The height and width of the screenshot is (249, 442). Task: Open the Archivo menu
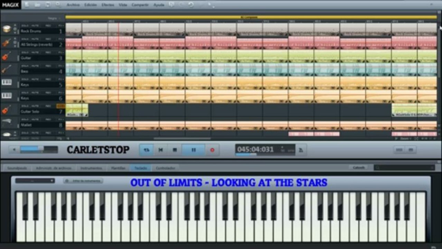[x=73, y=5]
